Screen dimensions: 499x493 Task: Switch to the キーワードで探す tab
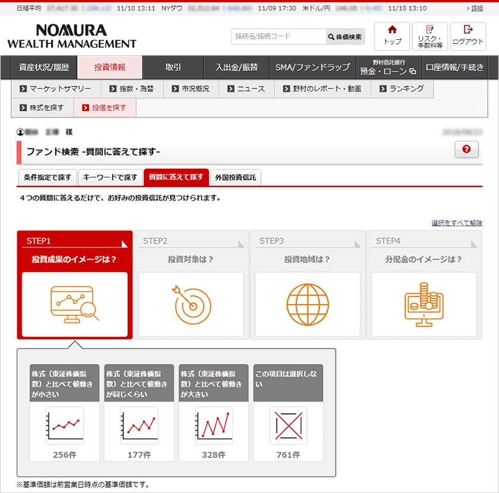click(110, 178)
